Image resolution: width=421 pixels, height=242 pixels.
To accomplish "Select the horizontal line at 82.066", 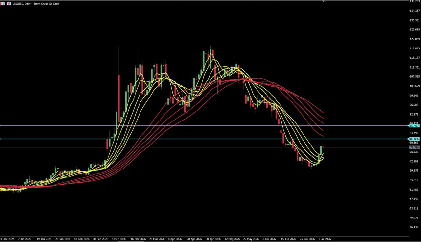I will coord(204,139).
